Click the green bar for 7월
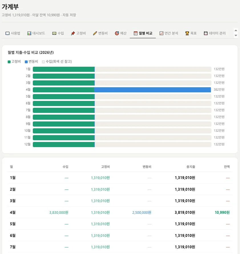The width and height of the screenshot is (240, 254). (64, 110)
